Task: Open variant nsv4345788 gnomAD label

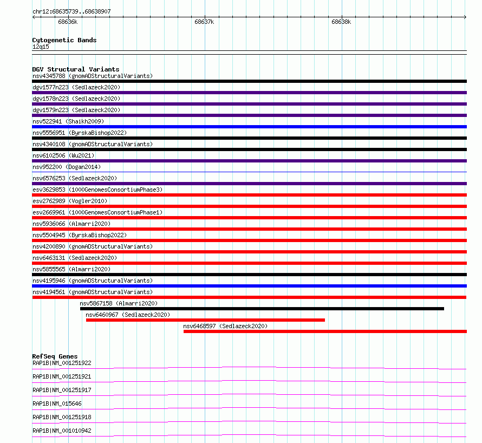Action: pyautogui.click(x=93, y=76)
